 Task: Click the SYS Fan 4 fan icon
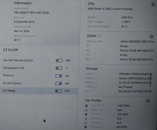point(86,127)
